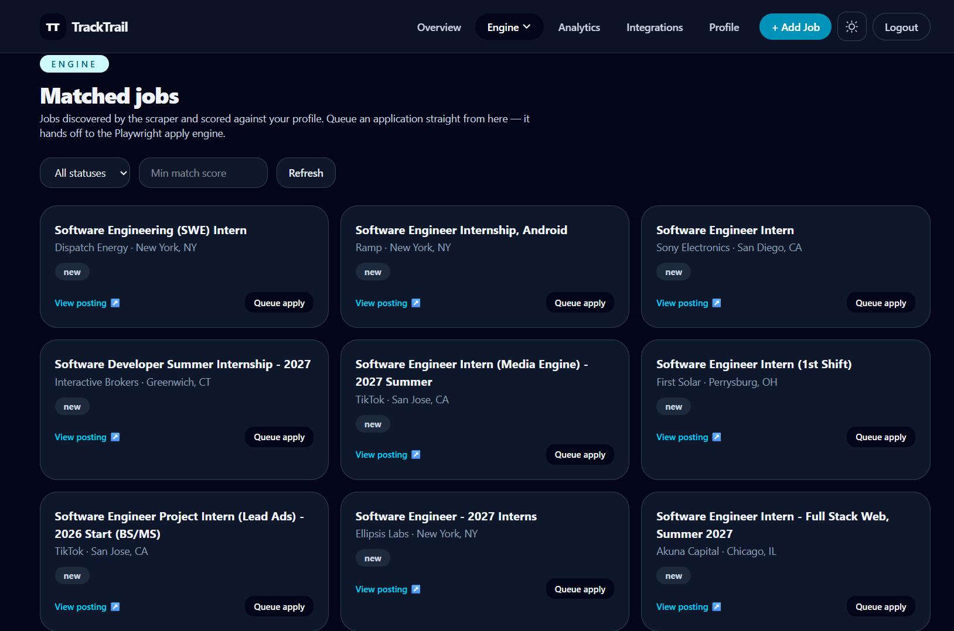
Task: Click title 'Software Engineer Internship, Android'
Action: (461, 230)
